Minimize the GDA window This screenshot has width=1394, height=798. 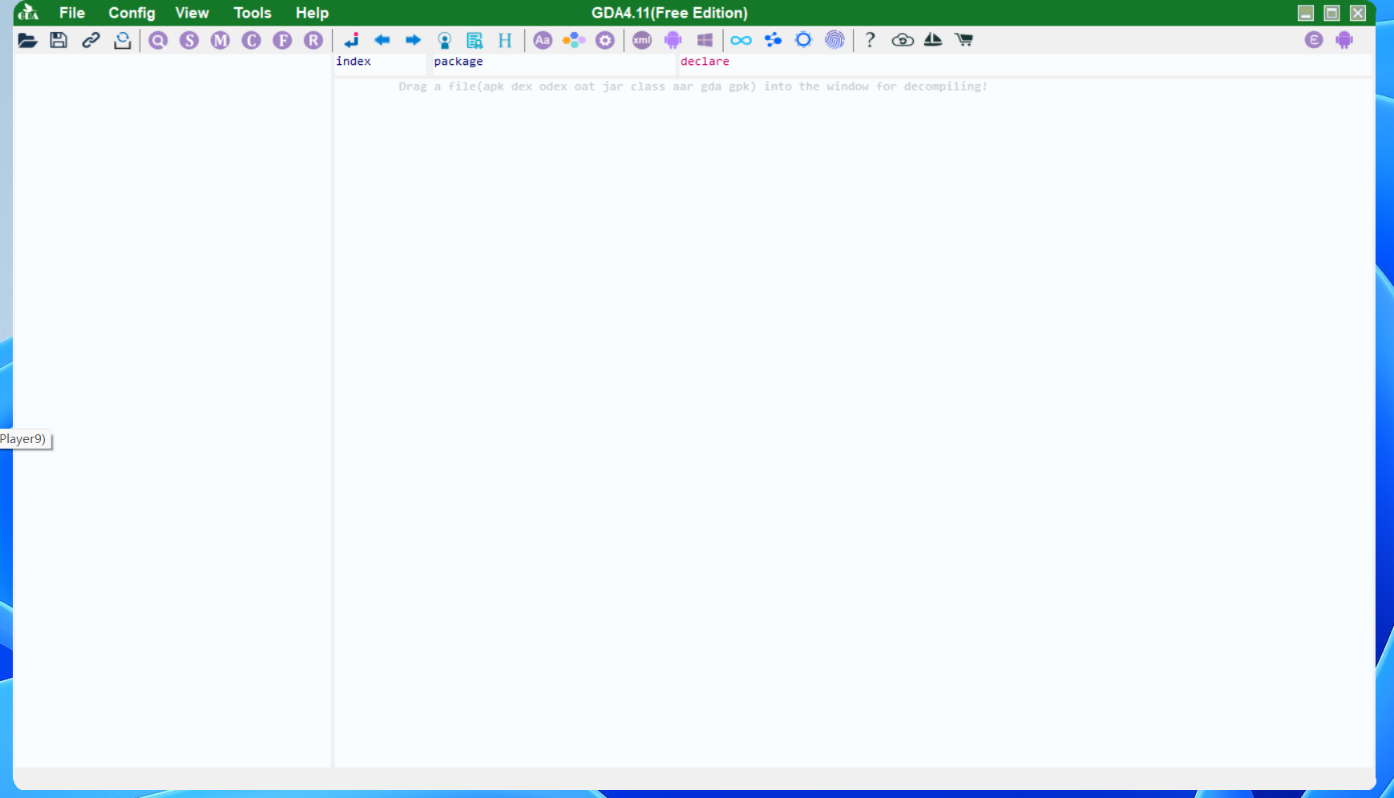[x=1306, y=13]
